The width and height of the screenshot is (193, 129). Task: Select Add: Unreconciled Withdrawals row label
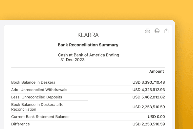[x=39, y=90]
